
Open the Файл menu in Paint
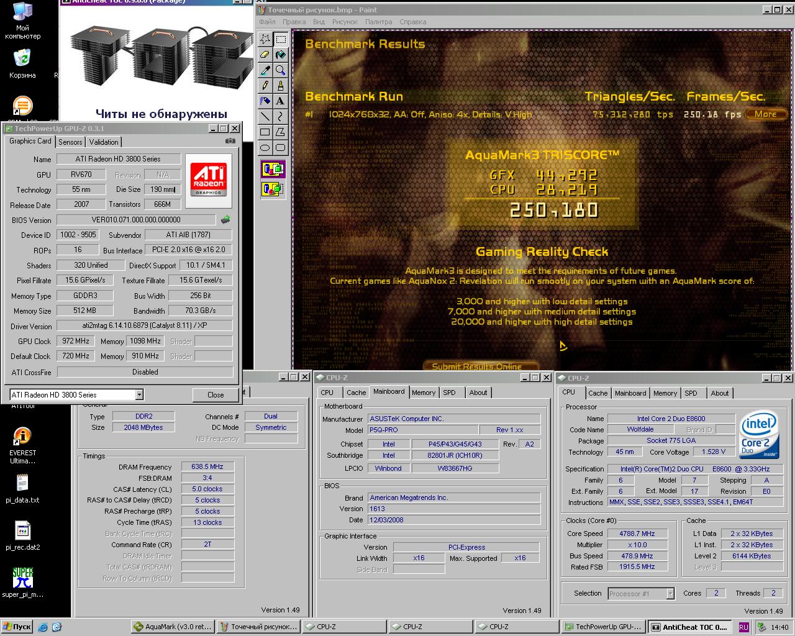tap(267, 22)
